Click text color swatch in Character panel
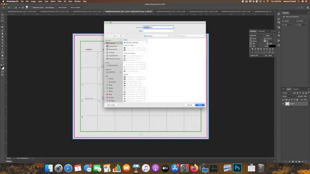The height and width of the screenshot is (174, 310). coord(272,46)
